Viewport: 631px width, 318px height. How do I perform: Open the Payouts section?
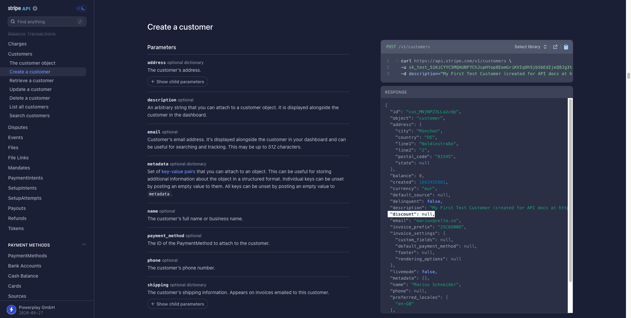tap(17, 208)
